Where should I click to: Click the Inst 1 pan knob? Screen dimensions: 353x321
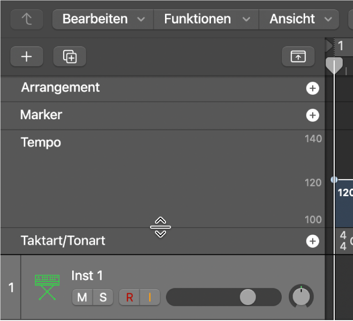[301, 297]
